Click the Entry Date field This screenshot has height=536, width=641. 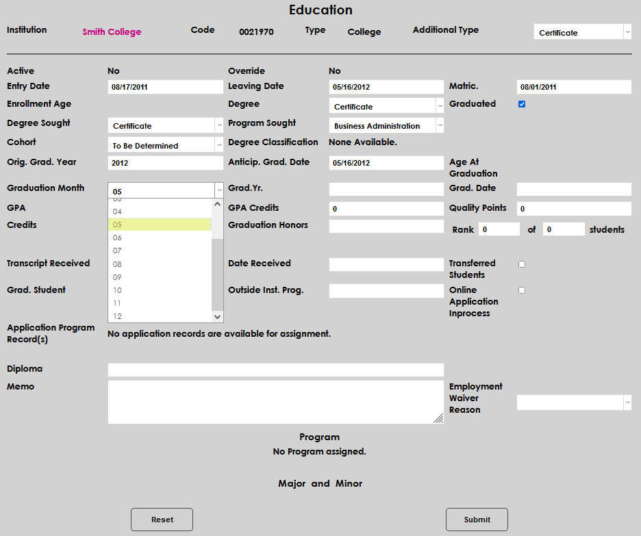(165, 87)
